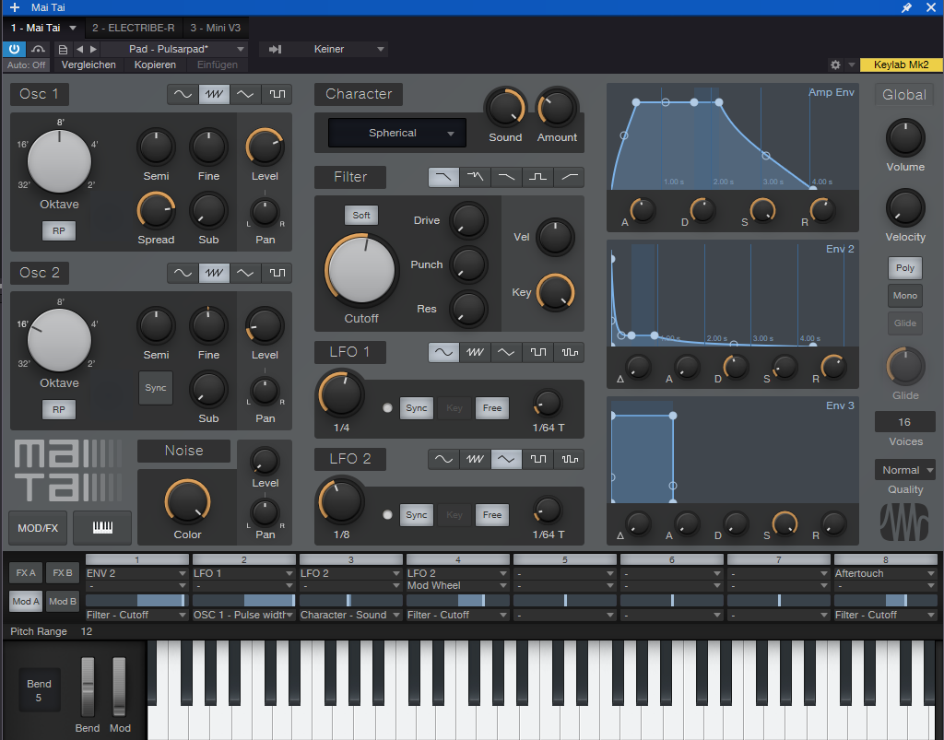The width and height of the screenshot is (944, 740).
Task: Click the Voices count field showing 16
Action: point(904,422)
